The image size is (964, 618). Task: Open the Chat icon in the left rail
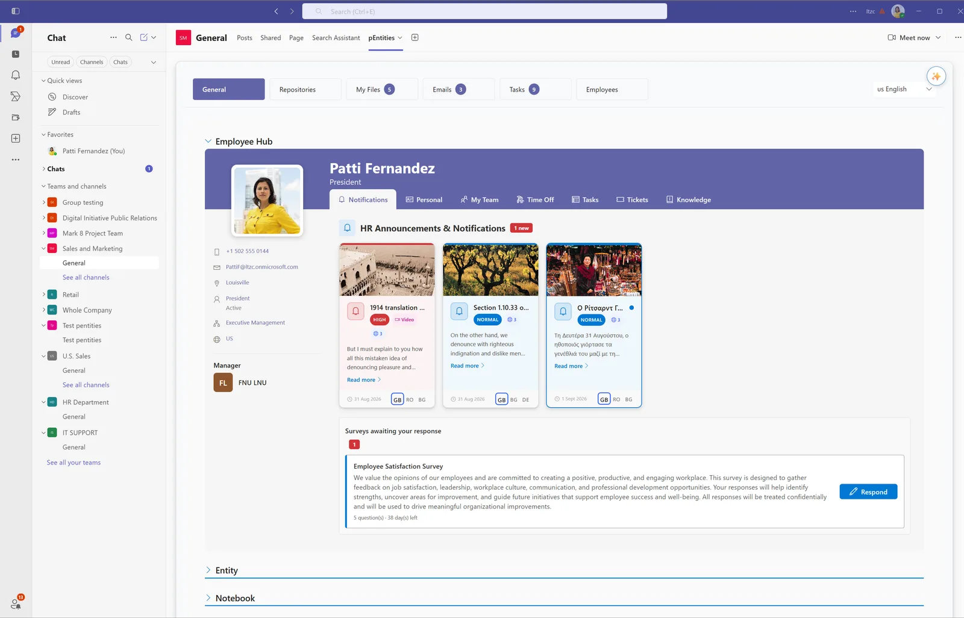click(16, 33)
